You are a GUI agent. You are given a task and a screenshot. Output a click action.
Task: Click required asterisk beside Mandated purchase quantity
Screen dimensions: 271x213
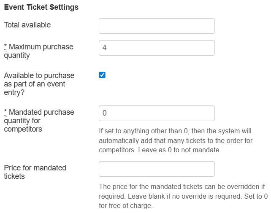pyautogui.click(x=5, y=112)
